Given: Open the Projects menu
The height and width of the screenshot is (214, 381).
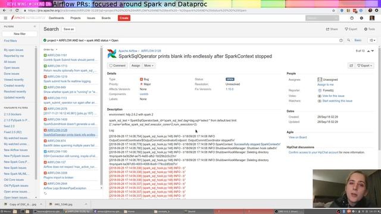Looking at the screenshot, I should 76,18.
